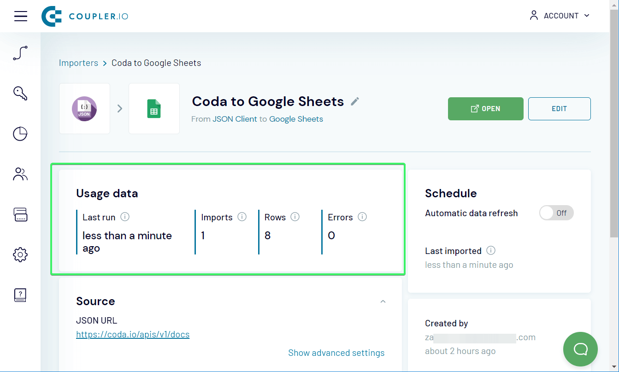This screenshot has width=619, height=372.
Task: Open the chat support bubble
Action: click(580, 349)
